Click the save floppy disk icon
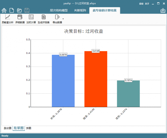Image resolution: width=167 pixels, height=138 pixels. (27, 11)
